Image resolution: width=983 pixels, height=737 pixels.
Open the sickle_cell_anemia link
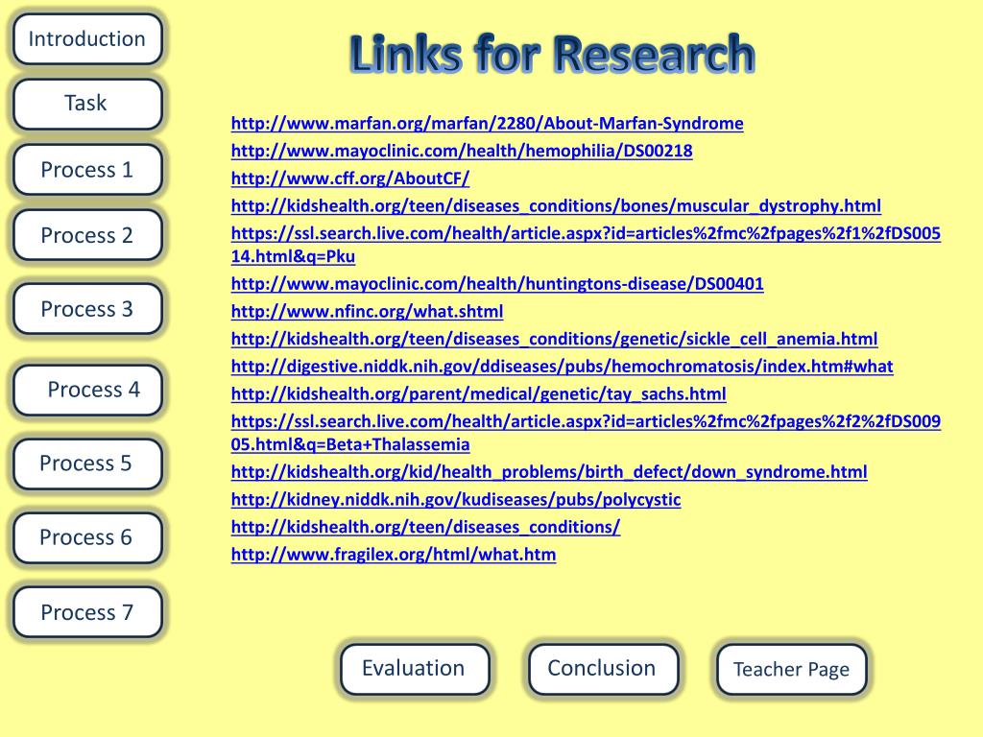pyautogui.click(x=554, y=339)
